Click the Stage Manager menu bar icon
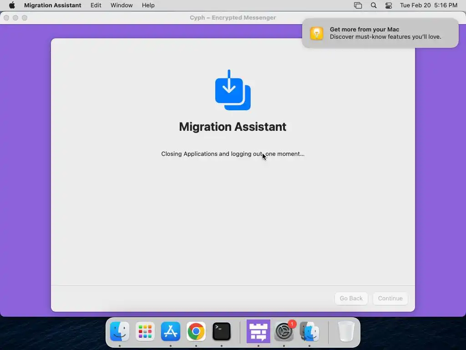466x350 pixels. 358,5
